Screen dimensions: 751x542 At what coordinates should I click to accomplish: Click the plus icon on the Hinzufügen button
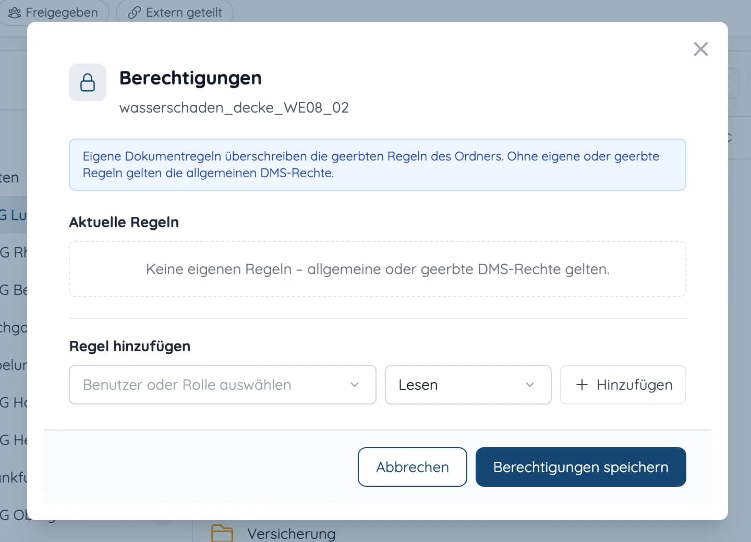[582, 385]
